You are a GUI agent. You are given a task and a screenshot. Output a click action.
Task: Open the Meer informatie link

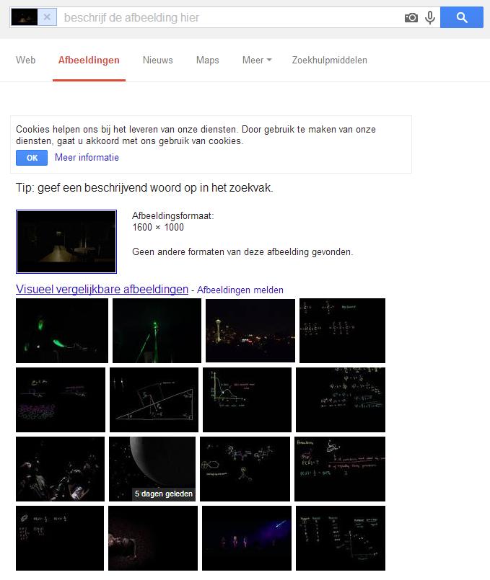click(87, 158)
